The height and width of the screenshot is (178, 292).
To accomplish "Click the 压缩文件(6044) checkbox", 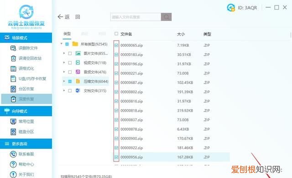I will click(70, 81).
